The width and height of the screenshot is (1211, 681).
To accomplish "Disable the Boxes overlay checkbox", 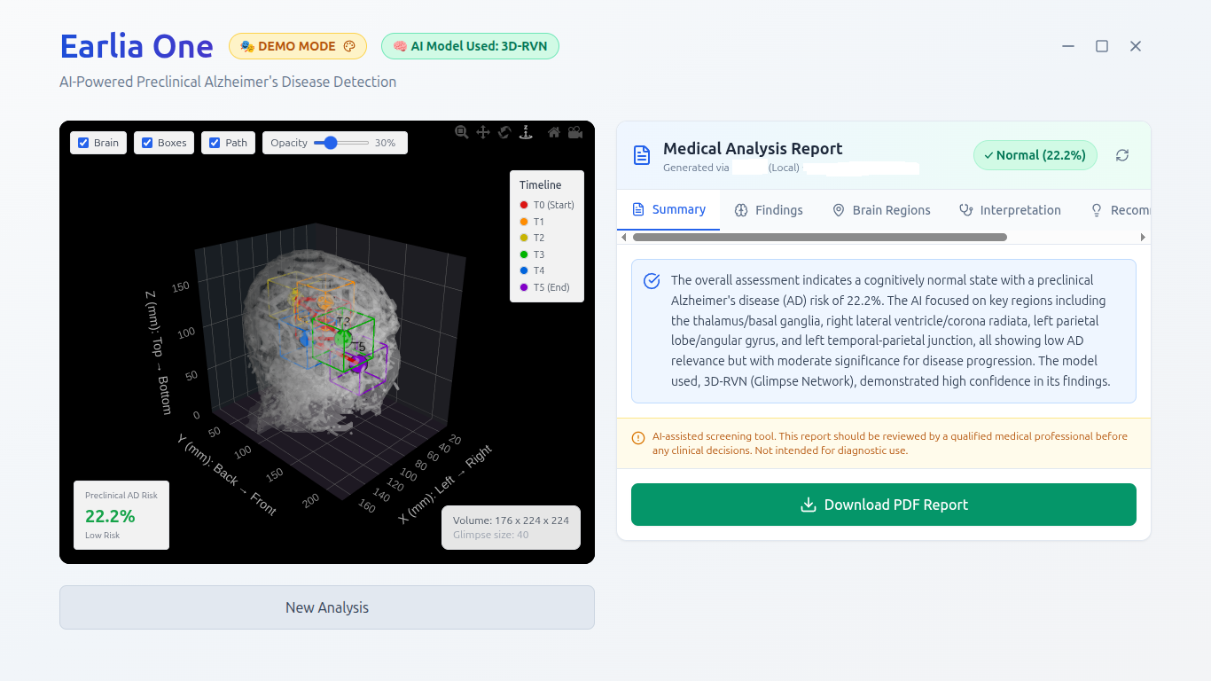I will pyautogui.click(x=146, y=142).
